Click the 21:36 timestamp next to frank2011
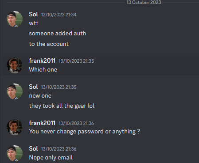This screenshot has width=199, height=163. click(76, 123)
